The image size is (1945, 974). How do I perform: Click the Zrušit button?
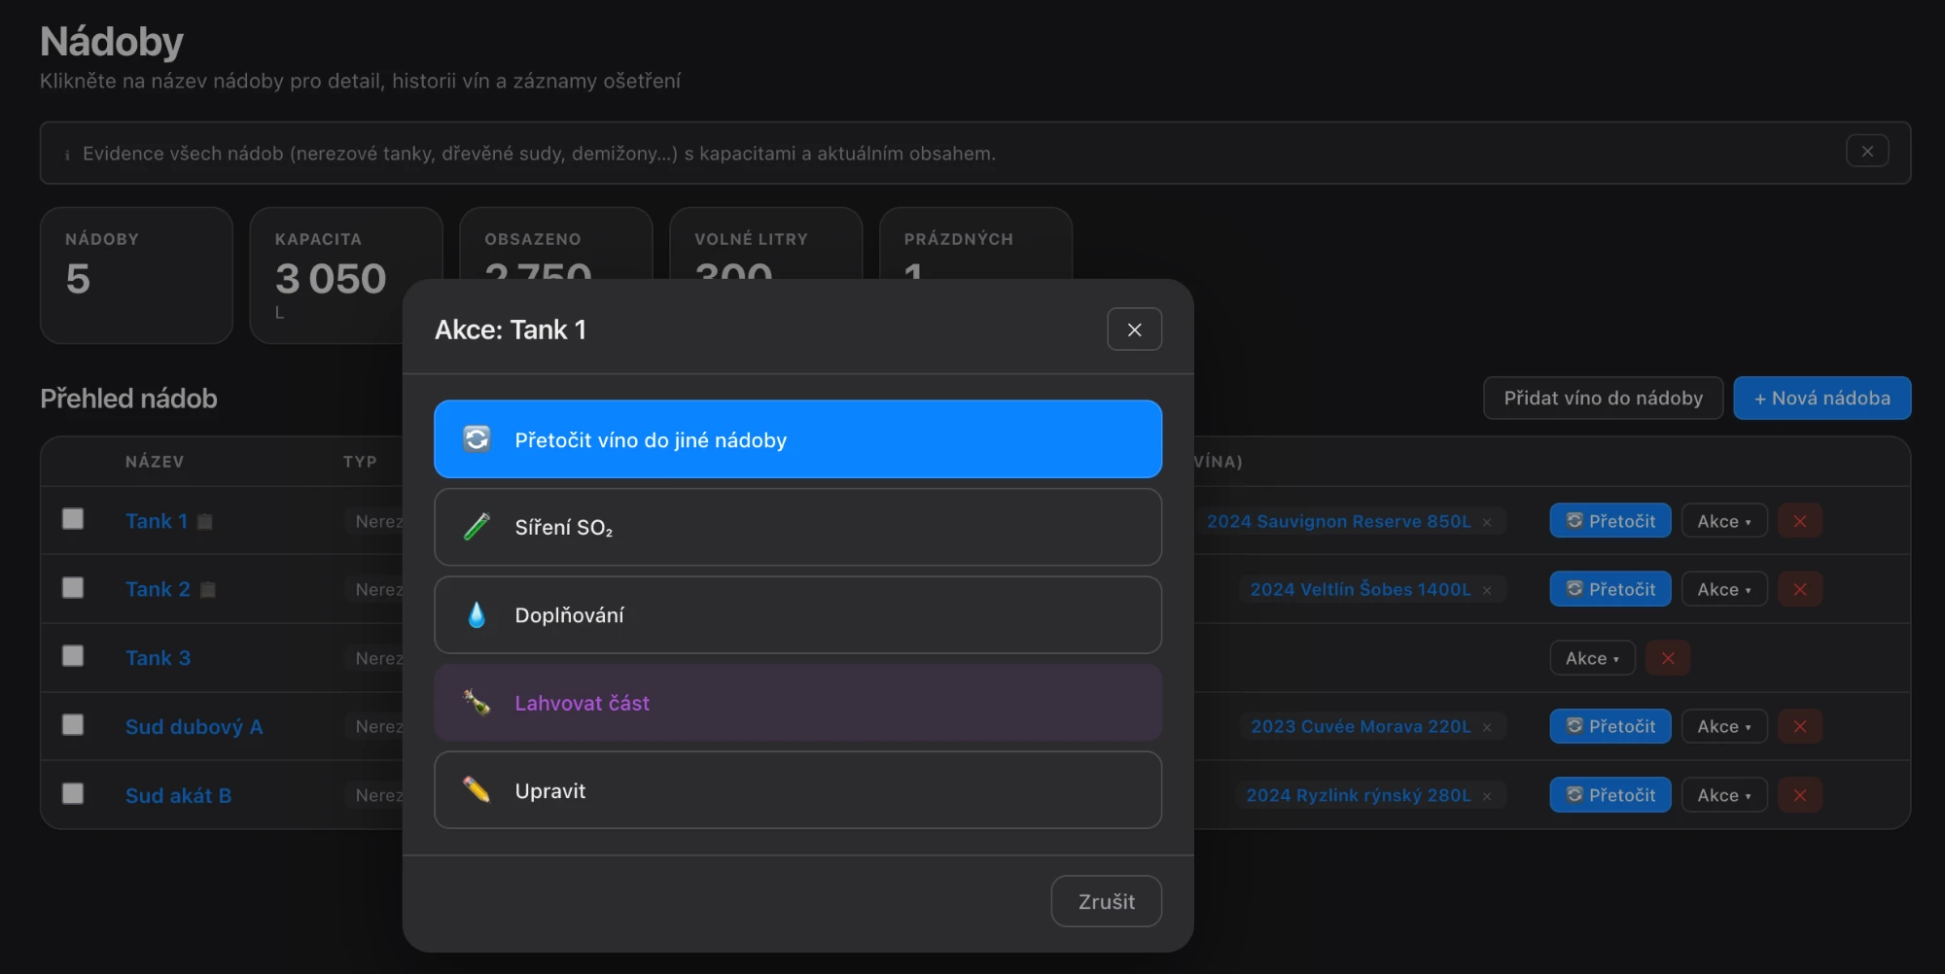pos(1106,901)
